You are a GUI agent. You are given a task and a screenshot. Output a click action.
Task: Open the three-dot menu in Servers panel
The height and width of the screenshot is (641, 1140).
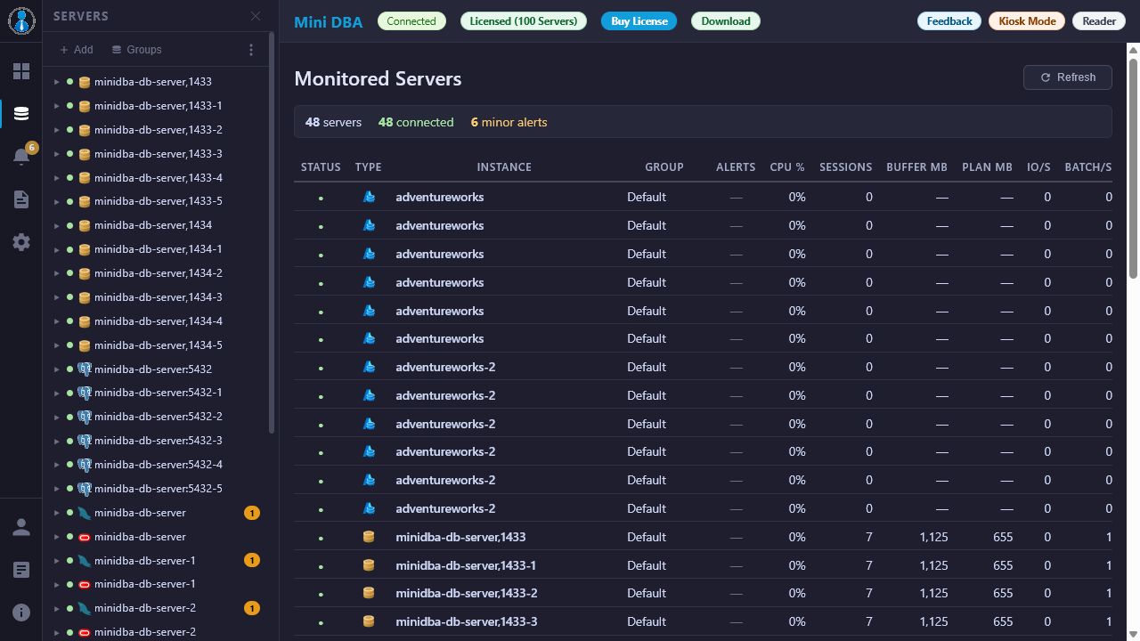coord(251,50)
